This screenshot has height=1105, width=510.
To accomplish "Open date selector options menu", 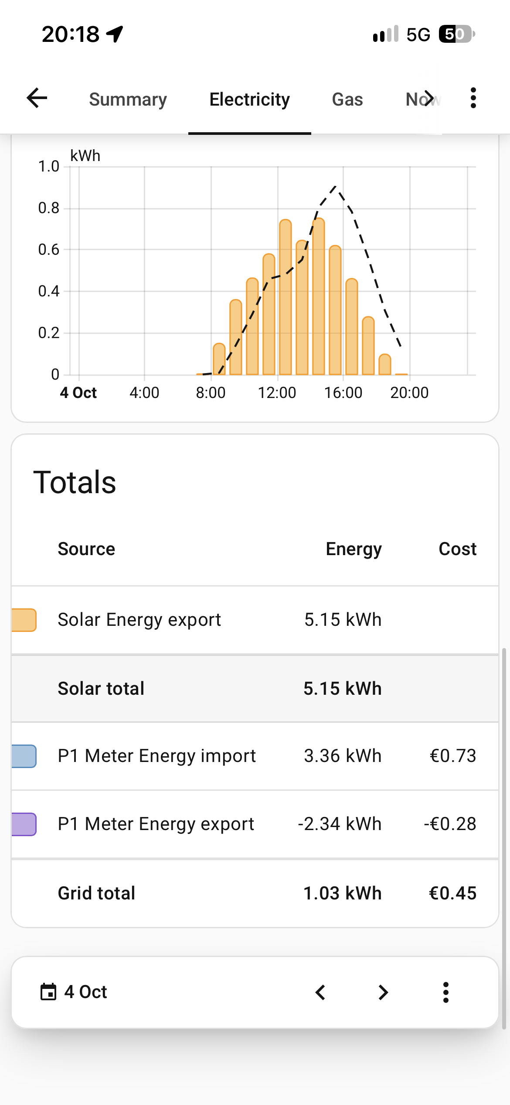I will coord(445,992).
